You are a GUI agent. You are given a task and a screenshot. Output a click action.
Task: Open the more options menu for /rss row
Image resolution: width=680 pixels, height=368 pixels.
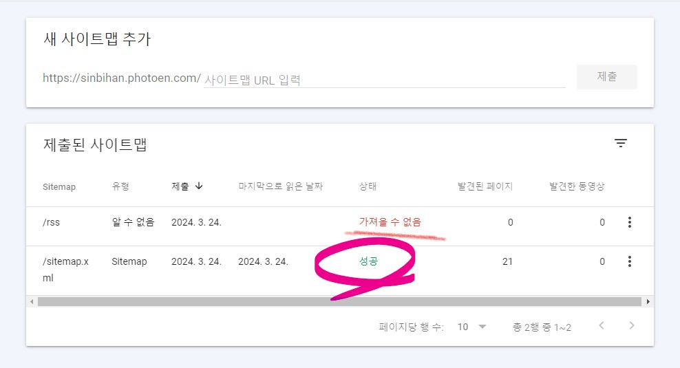[x=629, y=222]
